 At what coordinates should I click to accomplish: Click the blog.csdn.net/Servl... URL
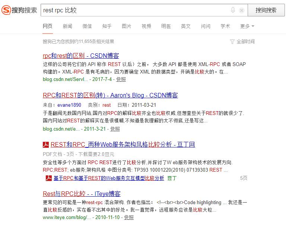pos(65,79)
